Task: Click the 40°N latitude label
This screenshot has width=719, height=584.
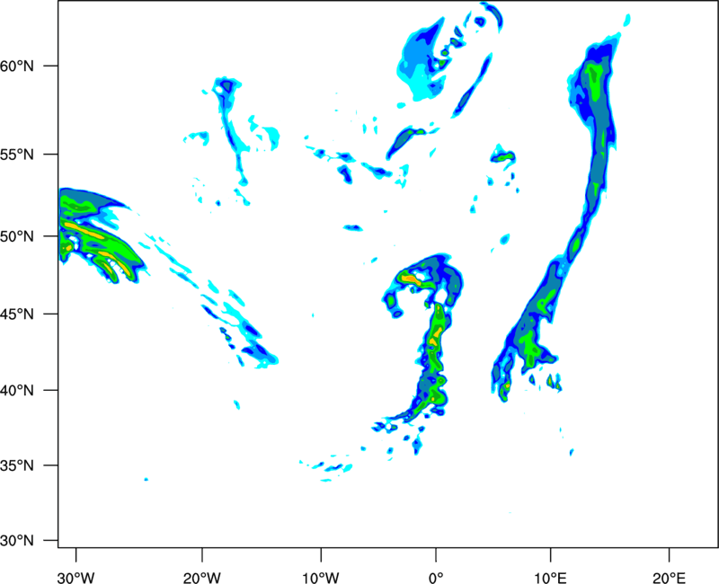Action: 17,391
